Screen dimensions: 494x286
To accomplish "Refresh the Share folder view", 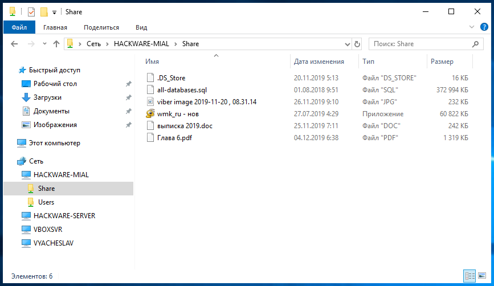I will 357,44.
